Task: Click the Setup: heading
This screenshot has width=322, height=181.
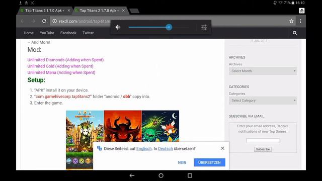Action: (36, 80)
